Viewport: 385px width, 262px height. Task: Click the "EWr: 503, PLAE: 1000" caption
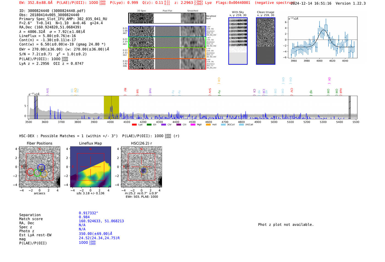142,197
